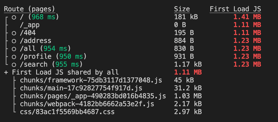Image resolution: width=278 pixels, height=122 pixels.
Task: Click the circle marker beside the /404 route
Action: pyautogui.click(x=14, y=33)
